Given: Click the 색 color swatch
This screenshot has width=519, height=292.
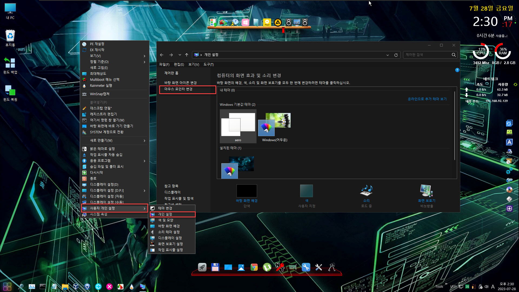Looking at the screenshot, I should (307, 191).
